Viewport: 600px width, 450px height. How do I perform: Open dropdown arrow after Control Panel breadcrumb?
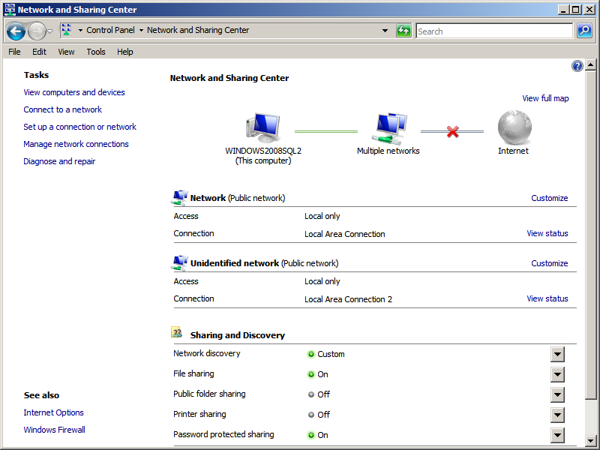click(x=141, y=30)
